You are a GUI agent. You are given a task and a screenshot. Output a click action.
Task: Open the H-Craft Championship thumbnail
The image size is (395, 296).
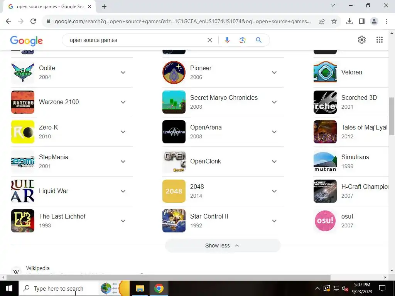click(325, 191)
